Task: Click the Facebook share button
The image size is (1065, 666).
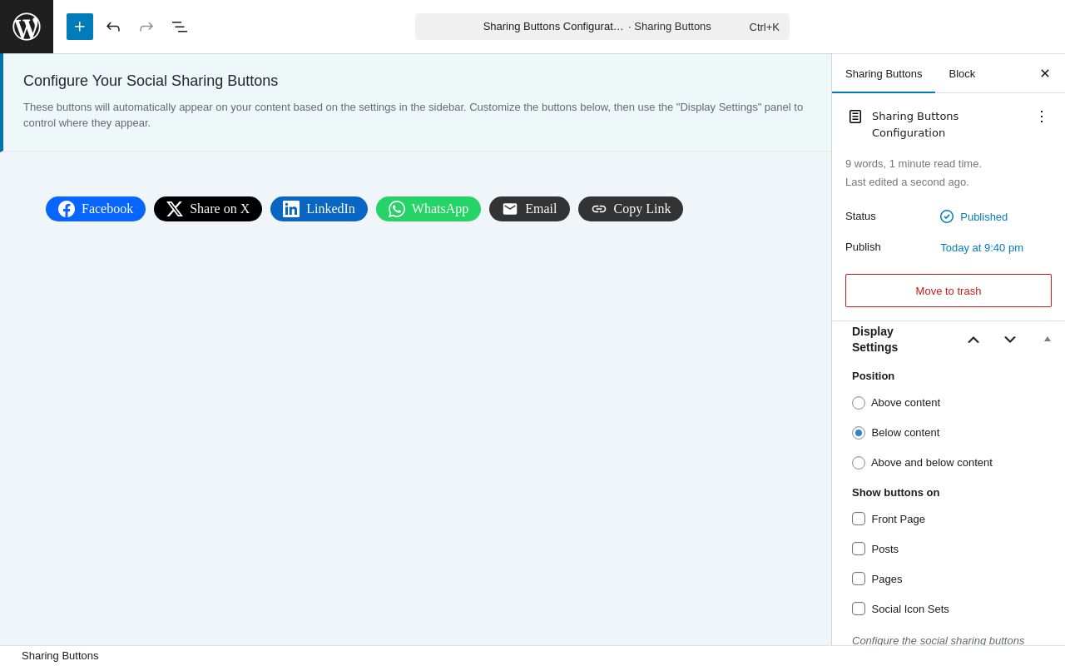Action: click(96, 209)
